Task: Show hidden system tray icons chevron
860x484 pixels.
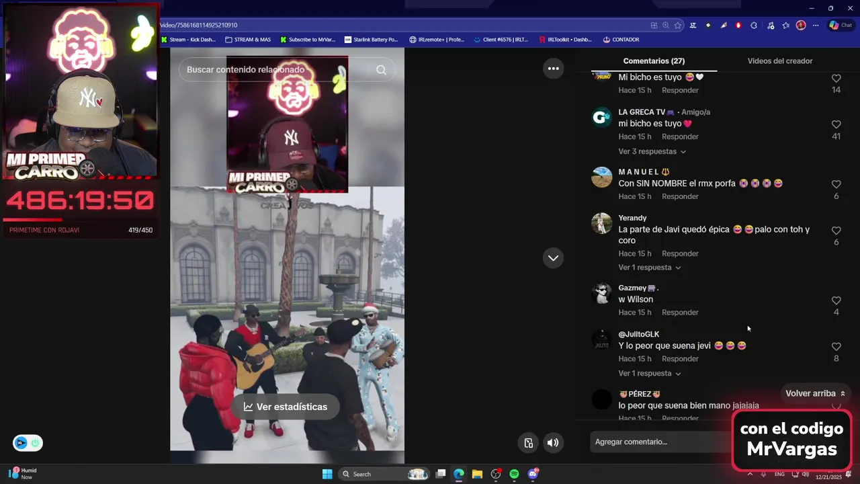Action: (750, 474)
